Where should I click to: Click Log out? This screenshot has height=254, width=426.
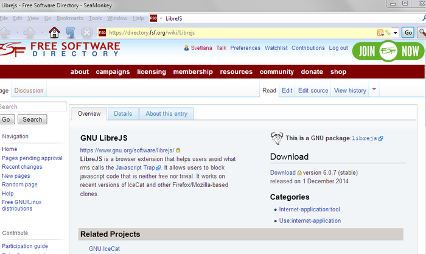tap(338, 48)
